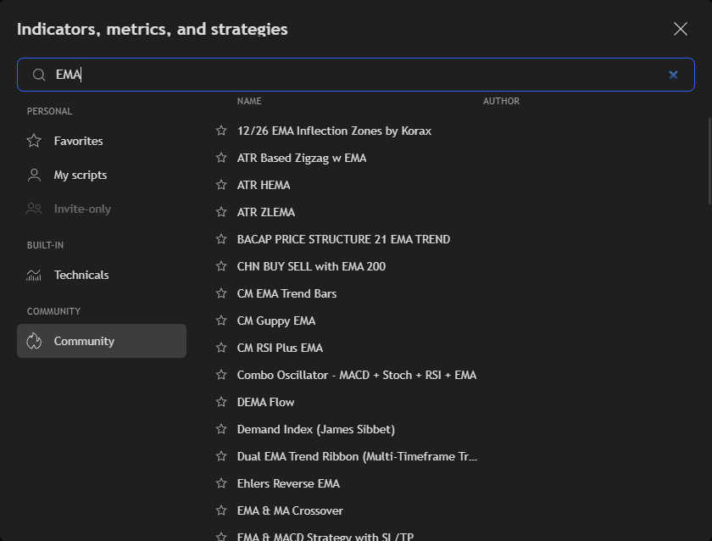The height and width of the screenshot is (541, 712).
Task: Star Demand Index (James Sibbet)
Action: coord(221,429)
